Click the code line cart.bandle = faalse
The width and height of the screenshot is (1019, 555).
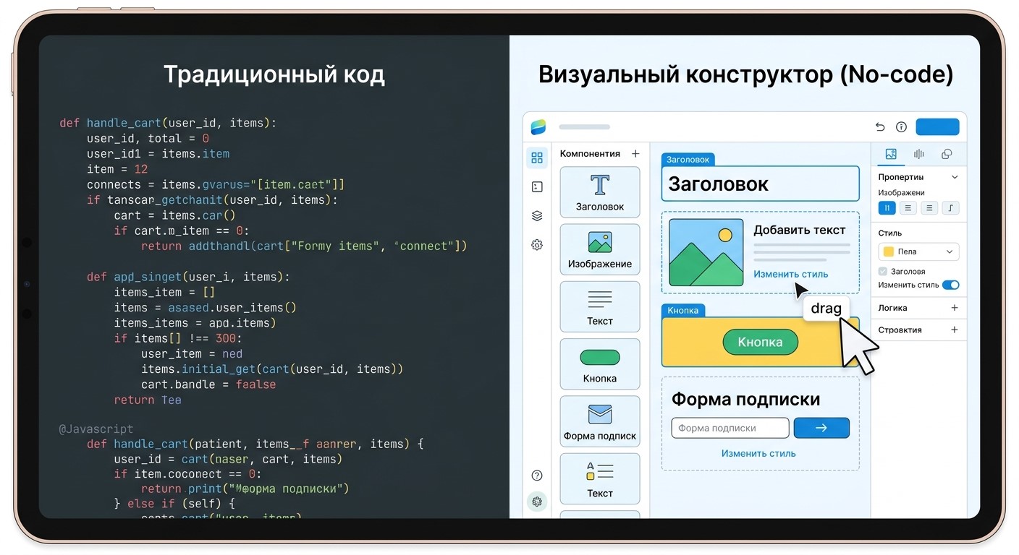[x=208, y=384]
